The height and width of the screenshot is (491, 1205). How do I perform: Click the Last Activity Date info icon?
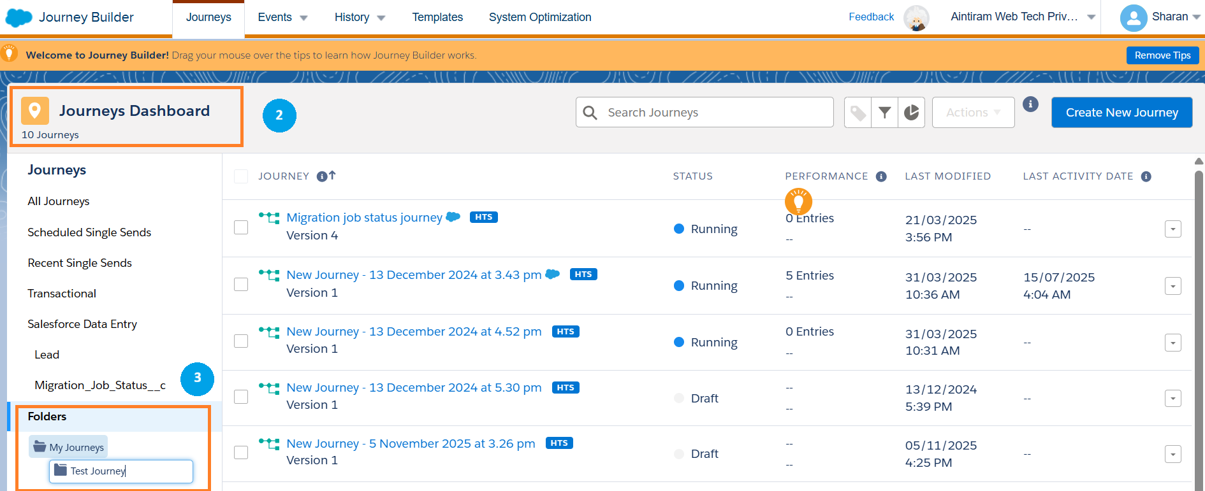1146,176
